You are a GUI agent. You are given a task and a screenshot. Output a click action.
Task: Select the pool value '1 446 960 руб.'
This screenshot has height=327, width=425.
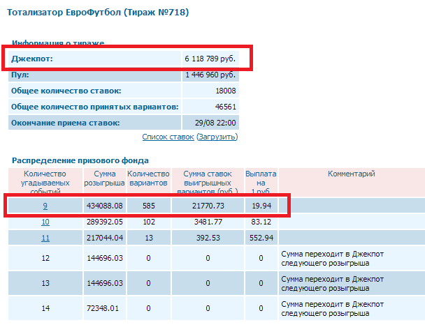pos(210,75)
